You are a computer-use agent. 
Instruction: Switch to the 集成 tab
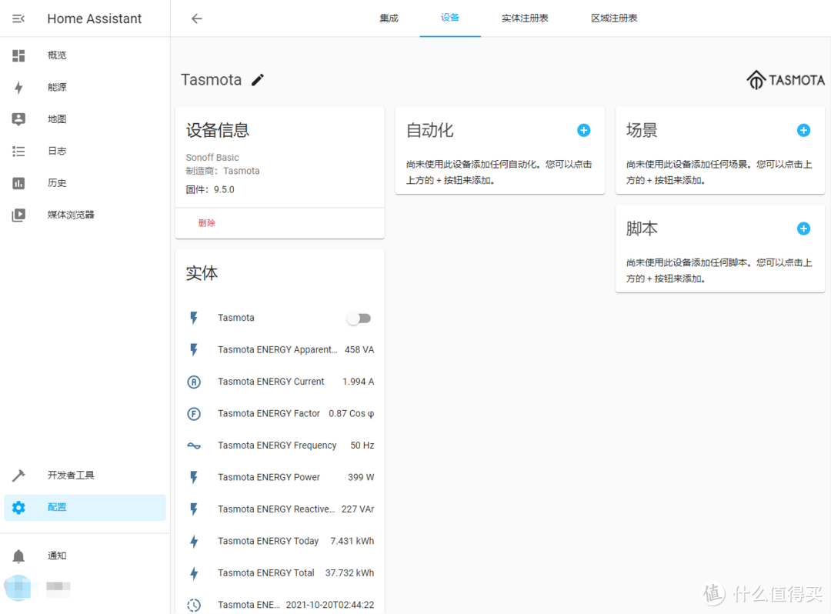(x=389, y=18)
